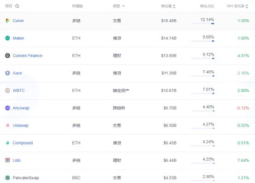
Task: Click the search magnifier icon beside 项目
Action: click(x=17, y=6)
